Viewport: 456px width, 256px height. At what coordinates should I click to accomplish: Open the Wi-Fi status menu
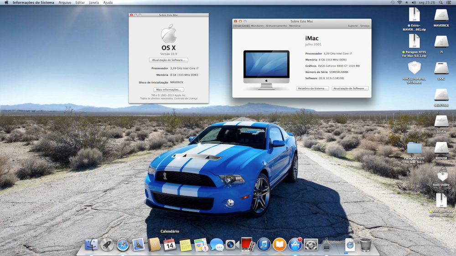click(x=400, y=3)
